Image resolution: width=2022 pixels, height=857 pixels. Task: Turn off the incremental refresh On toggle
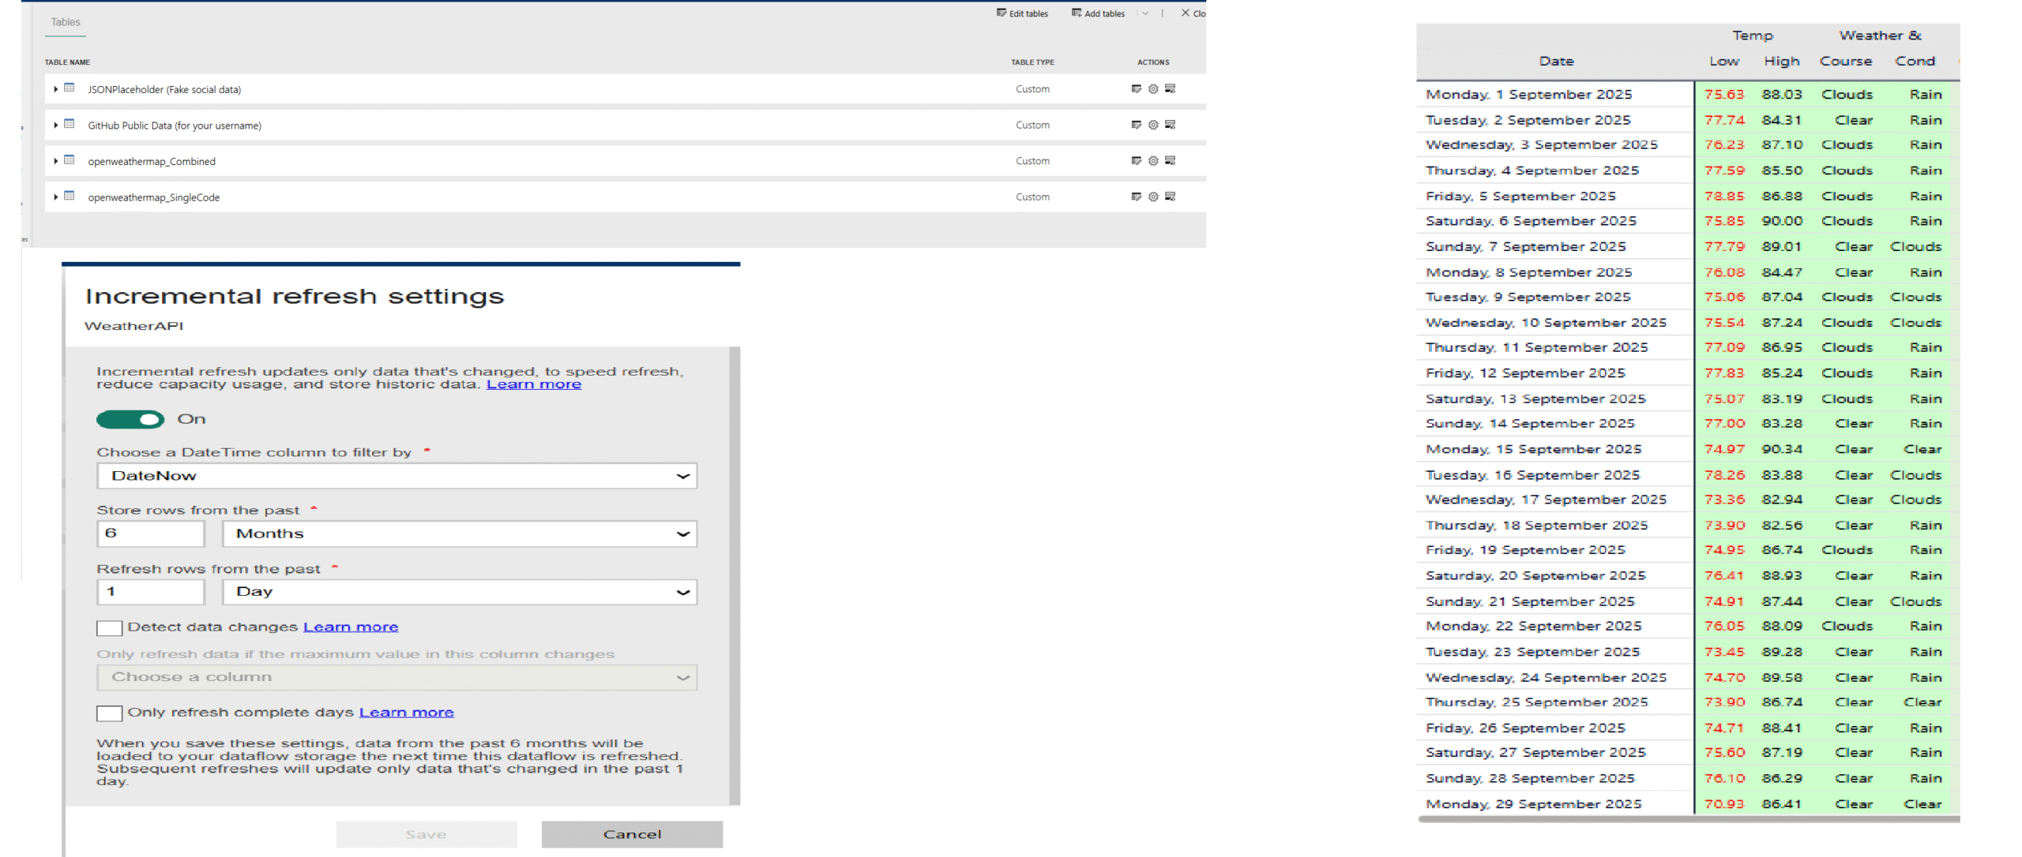pyautogui.click(x=130, y=420)
